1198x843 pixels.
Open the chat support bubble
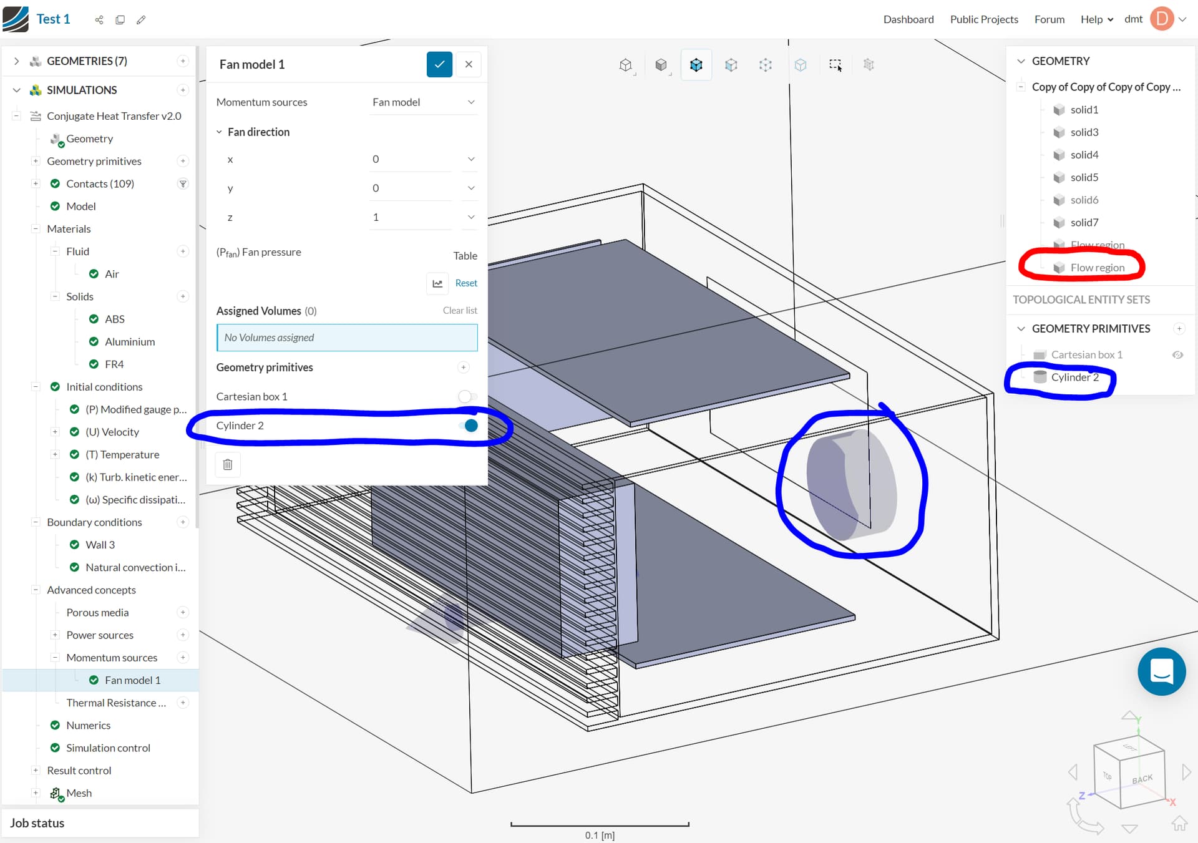[1161, 671]
